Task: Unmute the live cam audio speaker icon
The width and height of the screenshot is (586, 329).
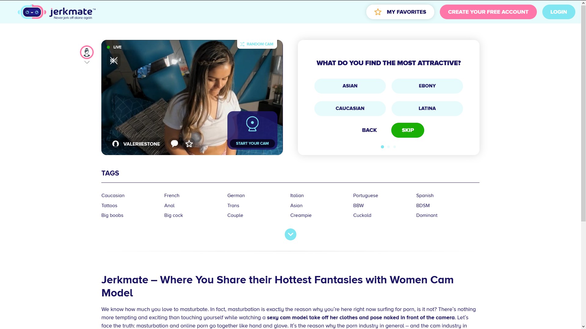Action: tap(114, 61)
